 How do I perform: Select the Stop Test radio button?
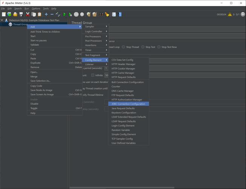143,47
